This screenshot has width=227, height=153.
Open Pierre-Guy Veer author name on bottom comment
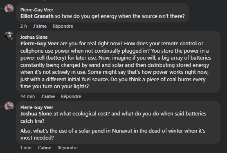click(37, 107)
